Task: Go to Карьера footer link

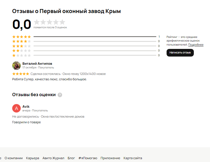Action: click(32, 158)
